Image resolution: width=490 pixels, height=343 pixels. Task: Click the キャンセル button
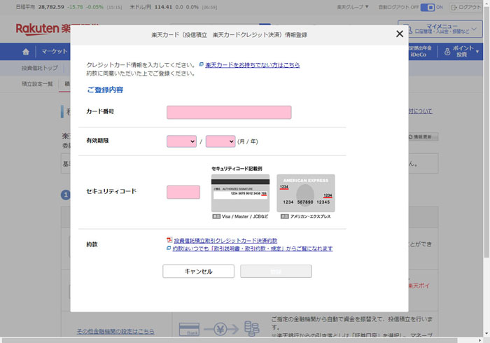(198, 271)
